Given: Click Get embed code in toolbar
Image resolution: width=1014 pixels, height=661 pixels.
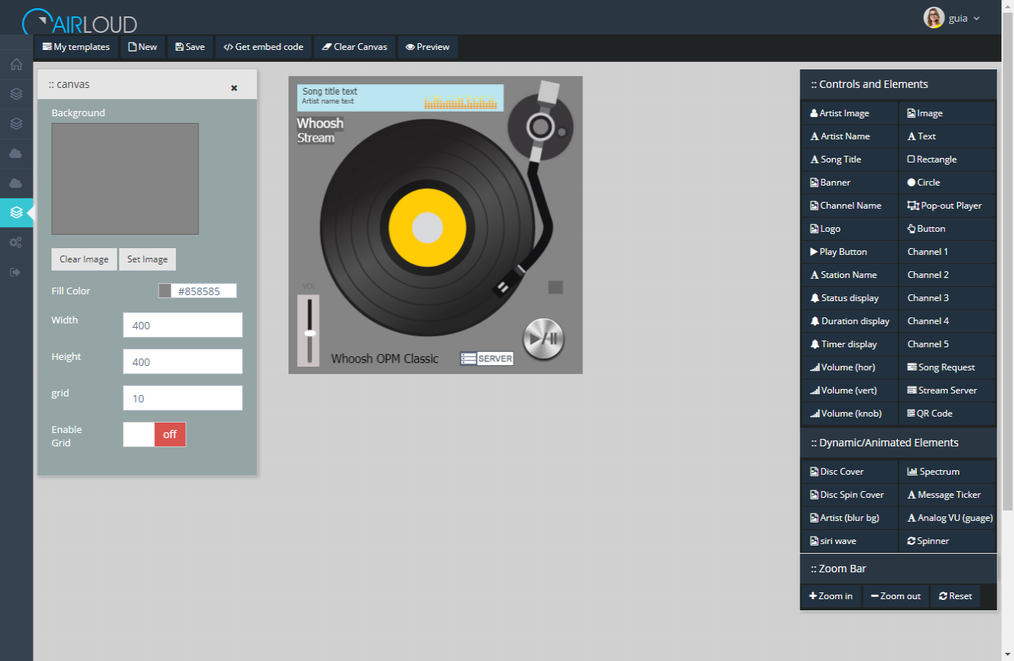Looking at the screenshot, I should click(264, 47).
